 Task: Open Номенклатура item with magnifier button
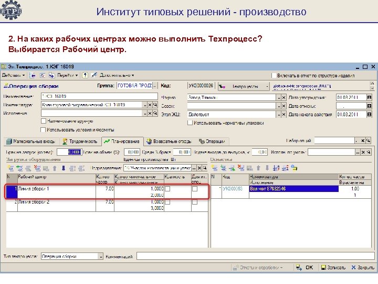tap(155, 105)
